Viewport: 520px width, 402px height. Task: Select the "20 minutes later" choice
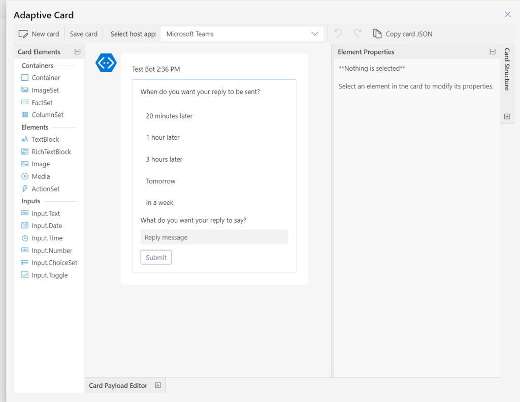coord(169,116)
